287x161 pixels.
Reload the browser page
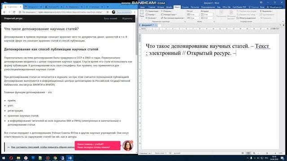point(14,12)
